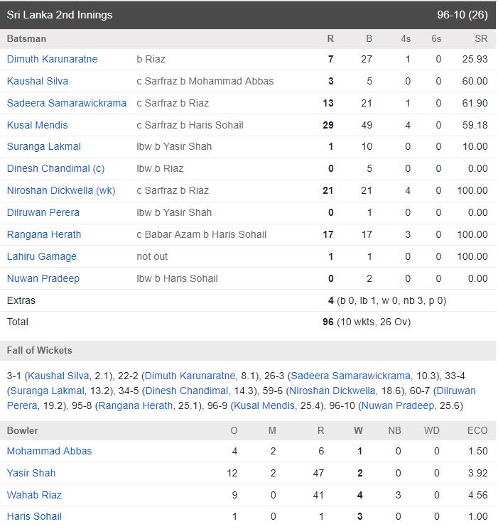Click Dilruwan Perera in batsman column
The height and width of the screenshot is (529, 498).
(x=43, y=212)
